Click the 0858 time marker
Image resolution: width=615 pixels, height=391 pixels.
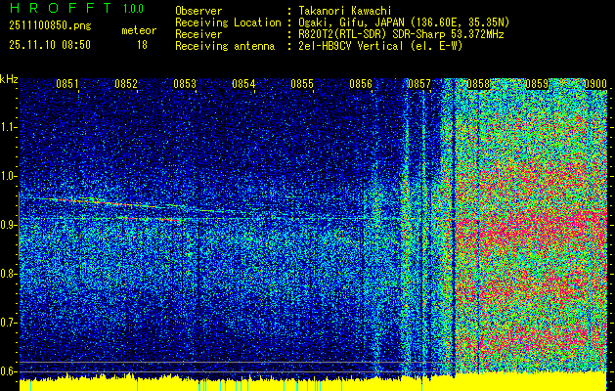(x=478, y=84)
